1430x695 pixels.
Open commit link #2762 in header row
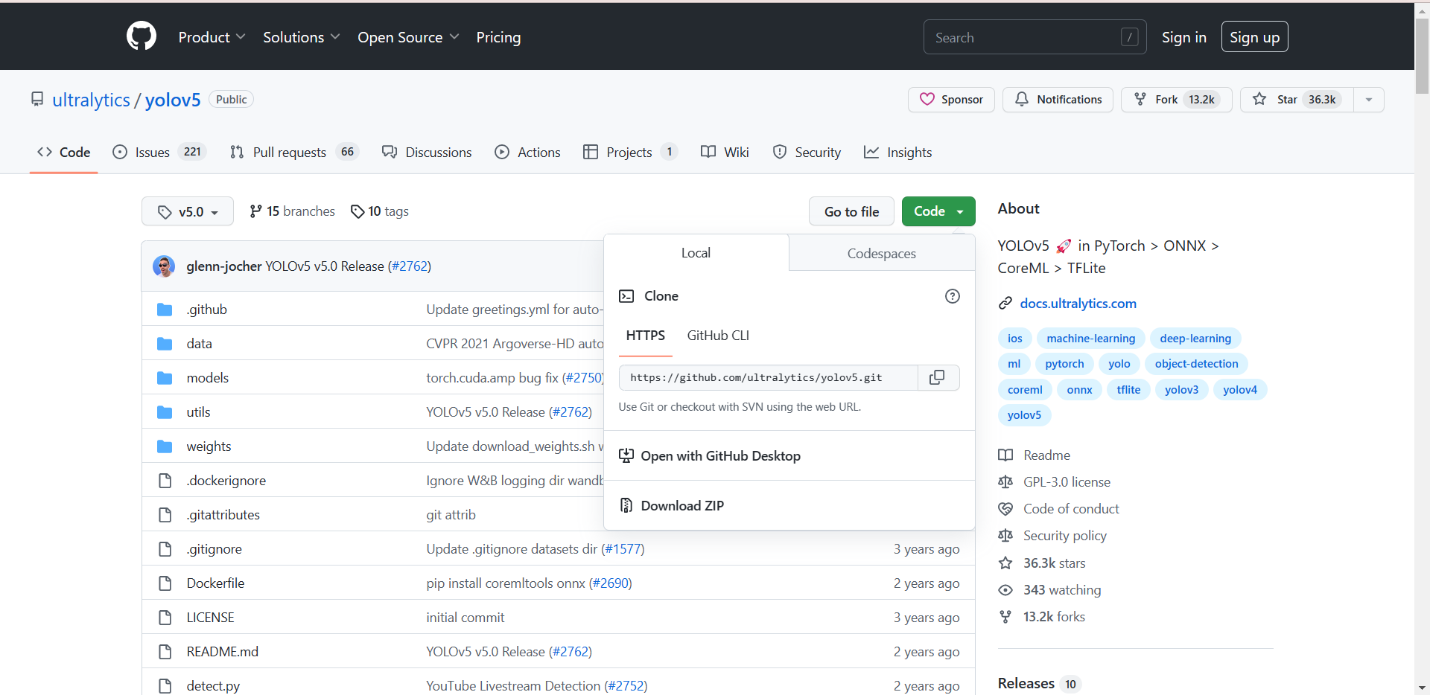pos(409,266)
